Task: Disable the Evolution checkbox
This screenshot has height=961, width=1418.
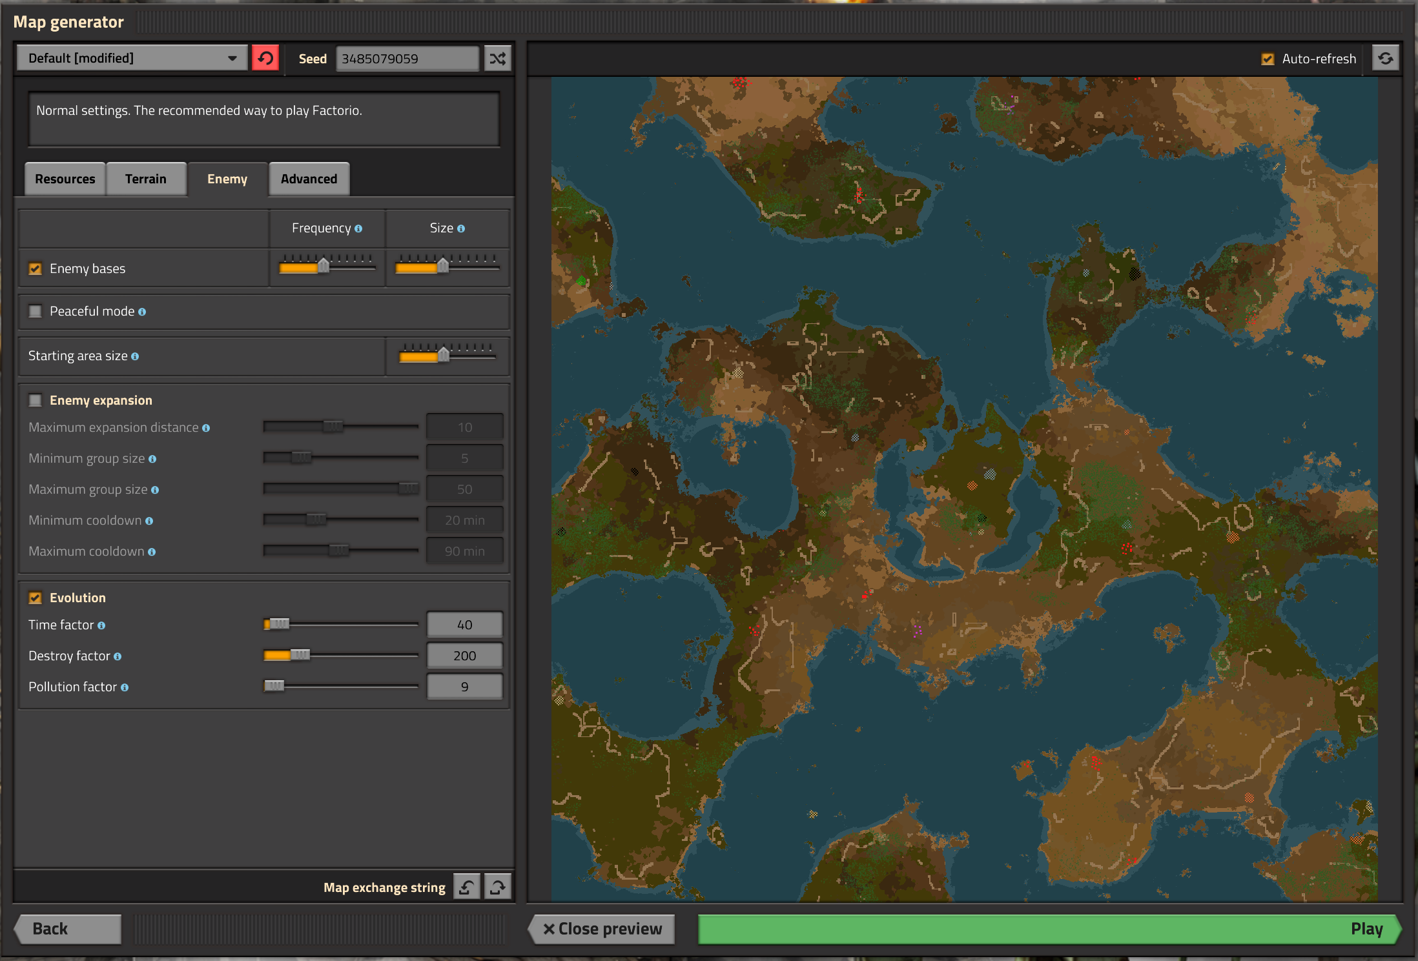Action: tap(36, 598)
